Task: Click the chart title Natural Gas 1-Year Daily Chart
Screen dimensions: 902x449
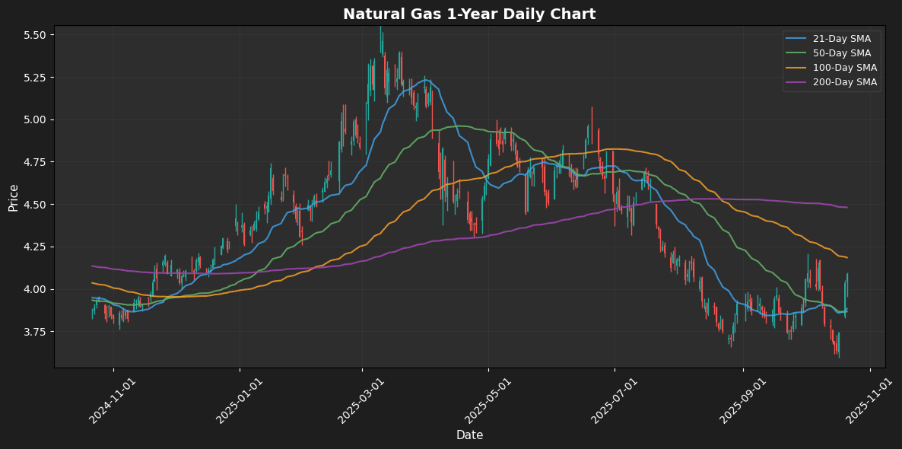Action: (x=469, y=14)
